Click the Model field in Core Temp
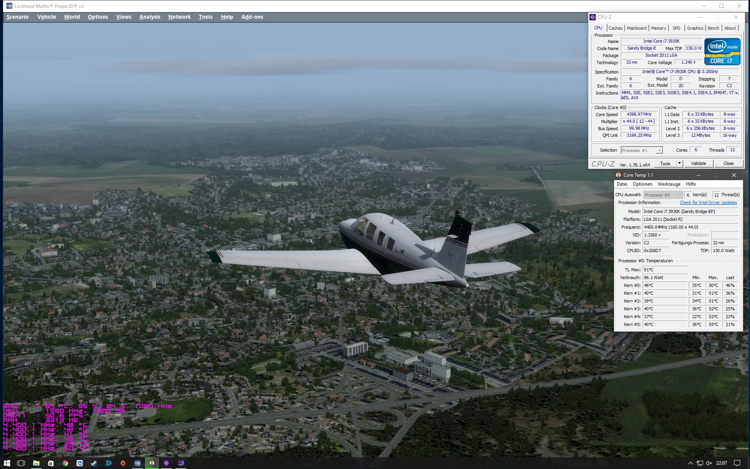 click(691, 211)
